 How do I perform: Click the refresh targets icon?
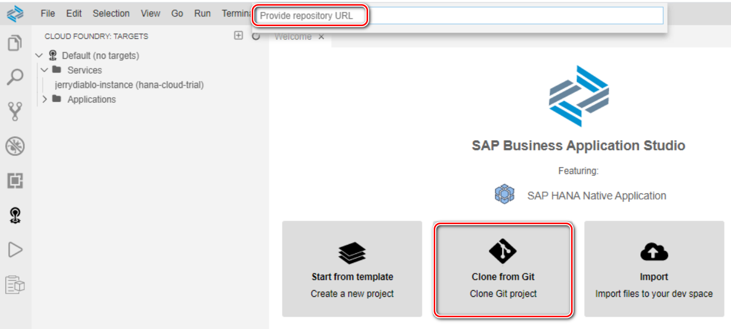[256, 36]
